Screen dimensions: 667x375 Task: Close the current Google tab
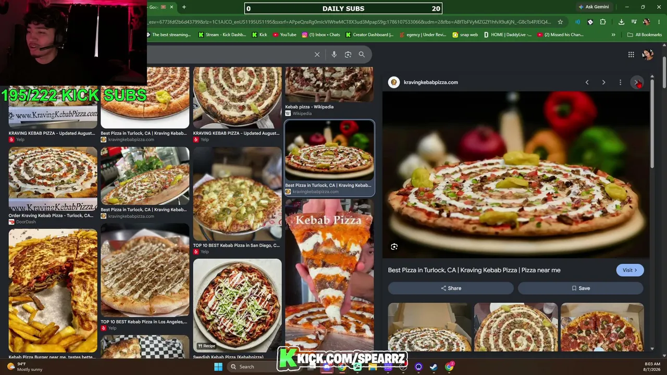171,7
